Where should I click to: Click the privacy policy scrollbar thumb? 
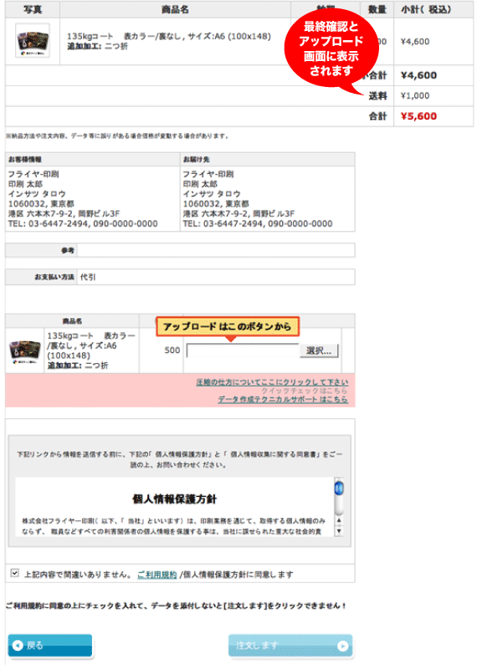(339, 489)
